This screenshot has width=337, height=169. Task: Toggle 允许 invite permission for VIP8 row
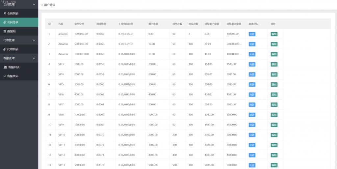pos(252,115)
